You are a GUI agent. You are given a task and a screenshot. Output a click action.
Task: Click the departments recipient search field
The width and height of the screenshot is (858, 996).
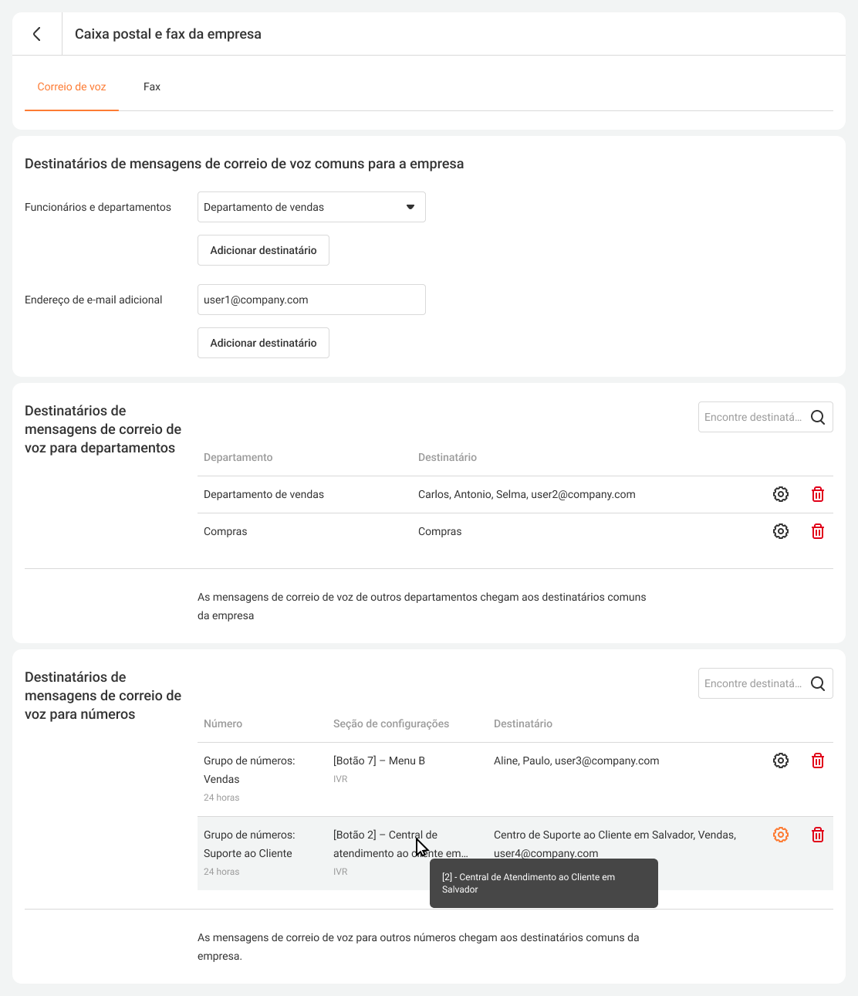752,417
